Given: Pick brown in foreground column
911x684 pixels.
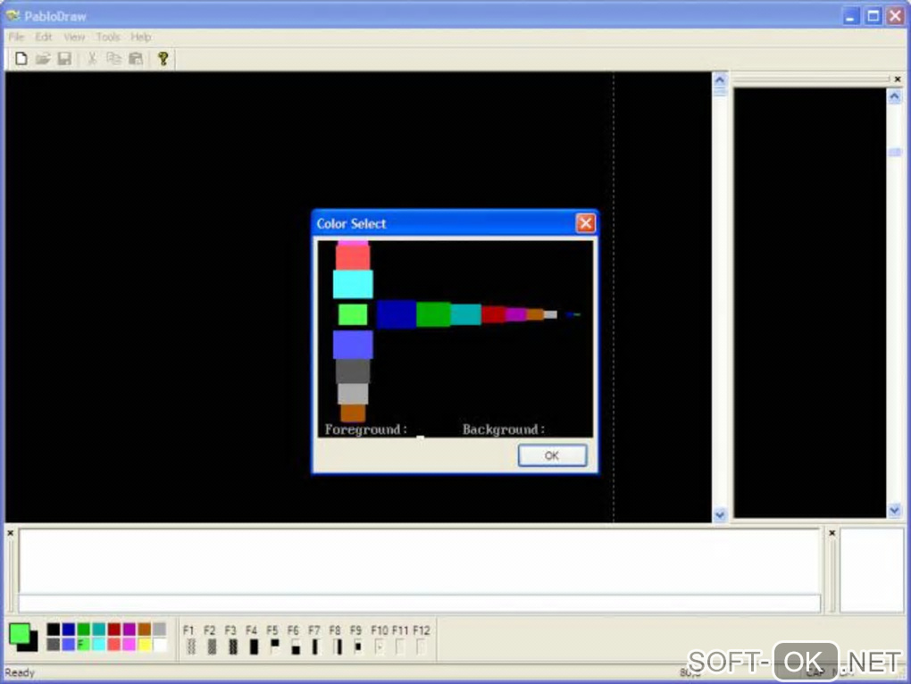Looking at the screenshot, I should [353, 413].
